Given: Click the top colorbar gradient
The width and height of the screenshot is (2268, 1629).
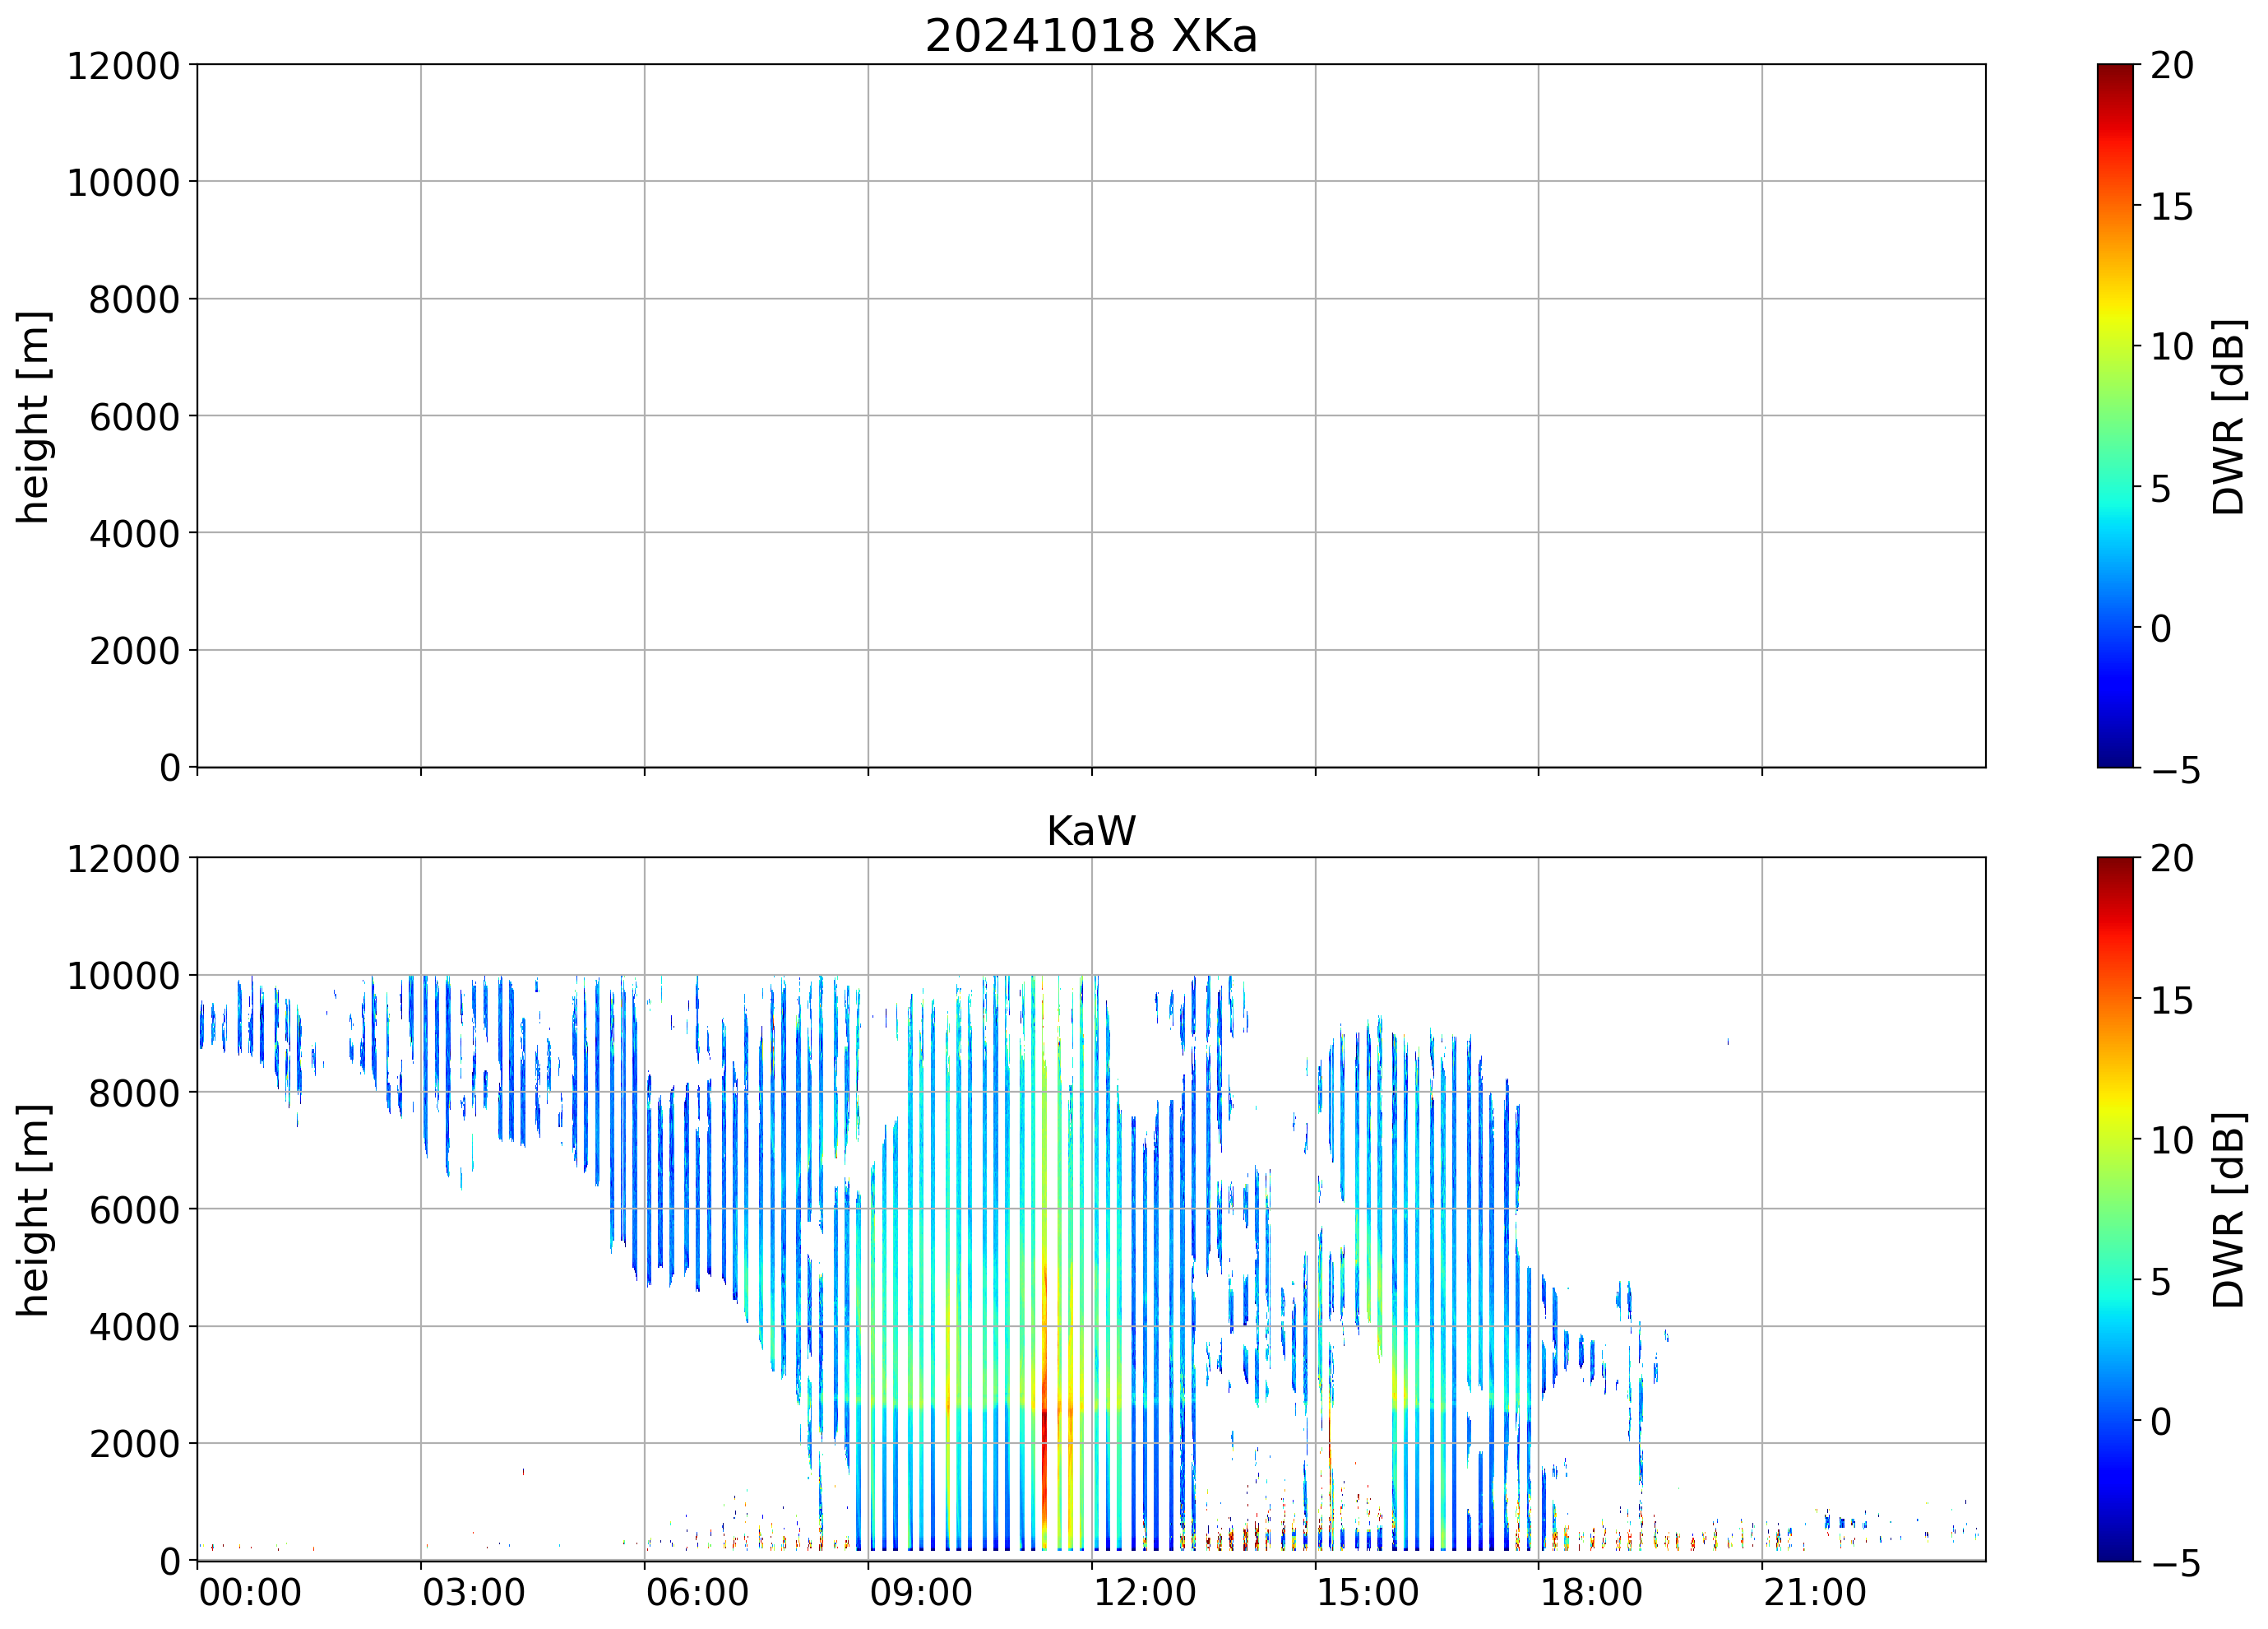Looking at the screenshot, I should 2114,415.
